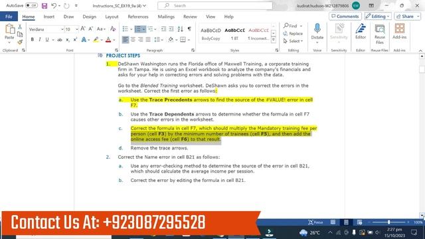
Task: Click the Increase Indent icon
Action: (171, 29)
